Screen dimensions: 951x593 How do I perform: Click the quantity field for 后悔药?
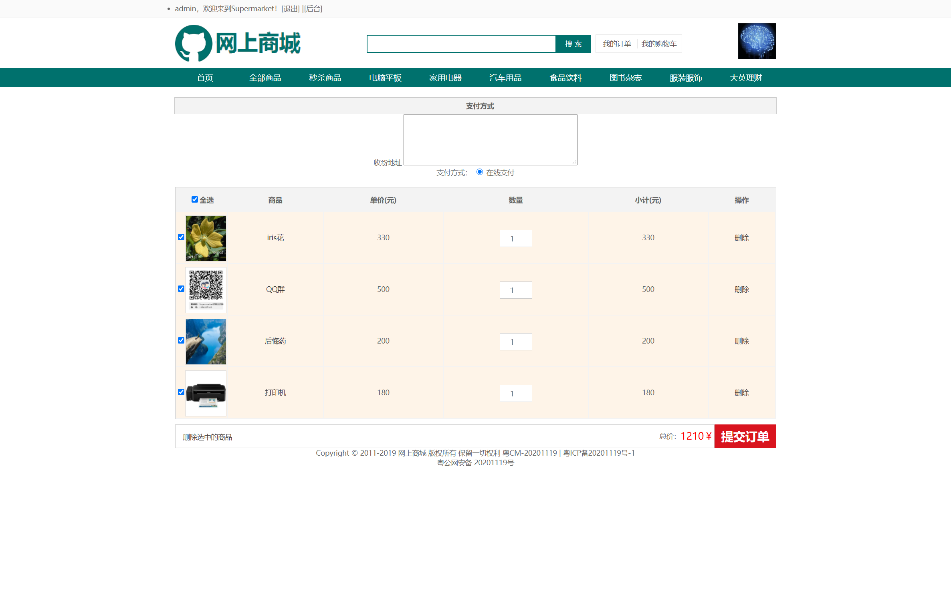coord(515,342)
